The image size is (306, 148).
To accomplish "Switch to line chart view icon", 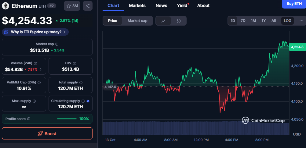I will 164,21.
